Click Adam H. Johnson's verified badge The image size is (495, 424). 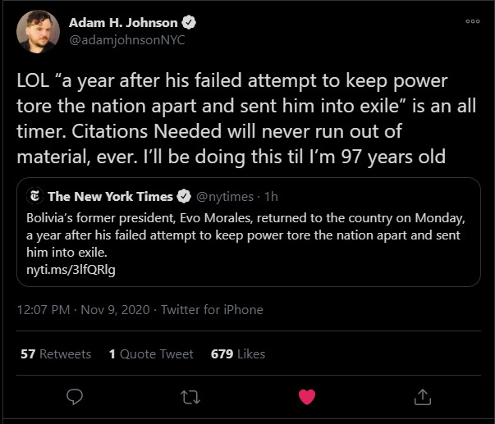coord(189,22)
